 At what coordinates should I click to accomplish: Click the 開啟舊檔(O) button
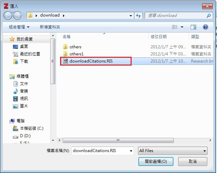[x=156, y=162]
